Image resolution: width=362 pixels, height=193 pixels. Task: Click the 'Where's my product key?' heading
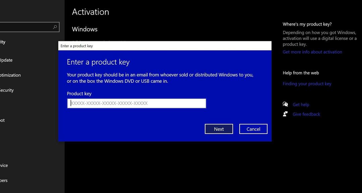[x=307, y=24]
